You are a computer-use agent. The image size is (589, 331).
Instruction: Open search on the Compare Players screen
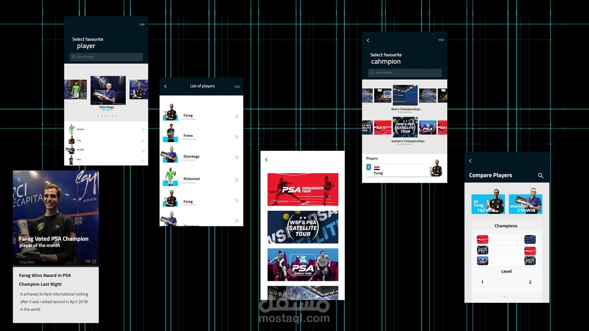[x=541, y=175]
